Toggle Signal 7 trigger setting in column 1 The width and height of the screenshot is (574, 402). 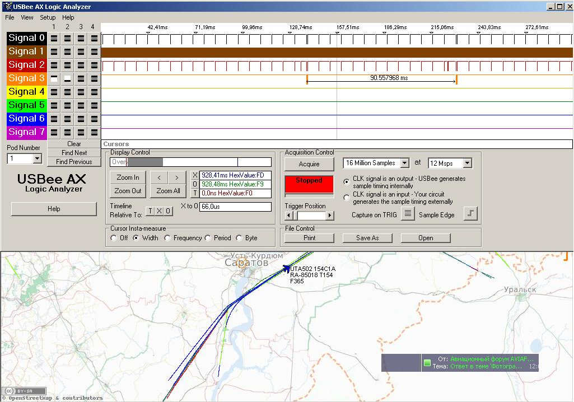[54, 132]
